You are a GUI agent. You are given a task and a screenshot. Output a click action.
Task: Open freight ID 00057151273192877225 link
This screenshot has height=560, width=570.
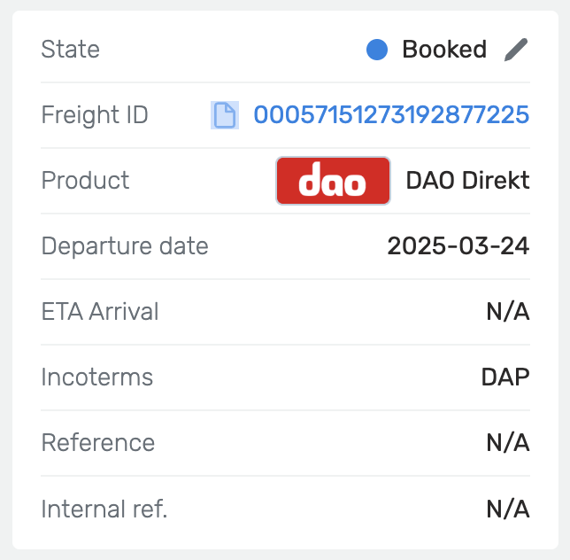pos(391,115)
